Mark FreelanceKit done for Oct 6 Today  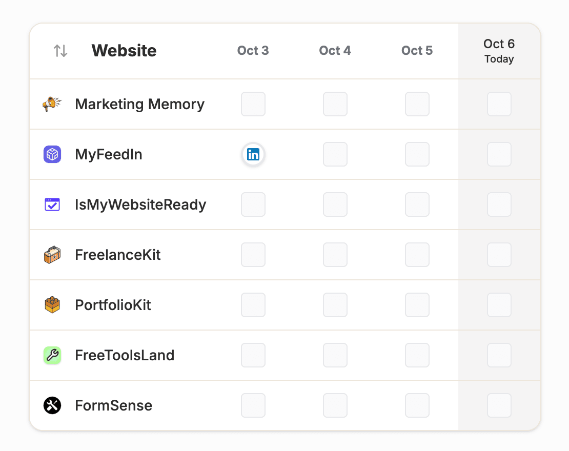(499, 255)
